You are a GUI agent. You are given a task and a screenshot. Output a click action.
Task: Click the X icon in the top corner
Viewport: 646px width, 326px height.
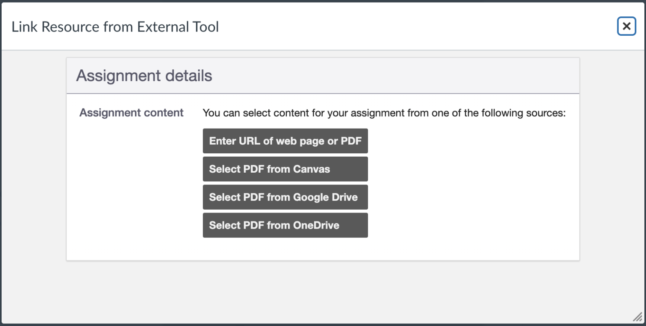(626, 26)
